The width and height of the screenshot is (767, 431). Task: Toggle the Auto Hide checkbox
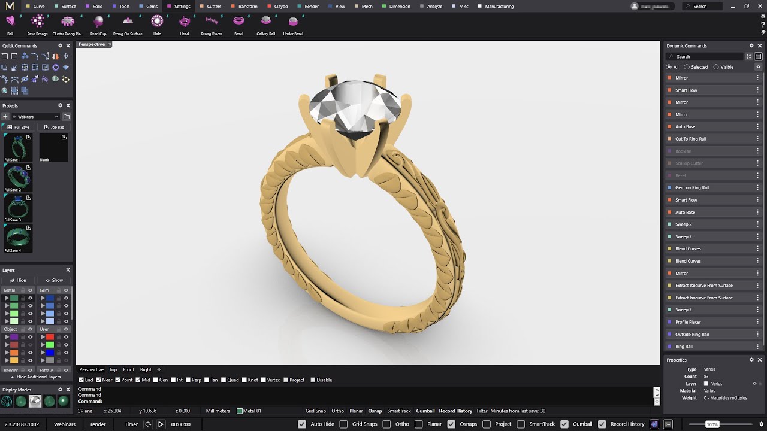[302, 424]
